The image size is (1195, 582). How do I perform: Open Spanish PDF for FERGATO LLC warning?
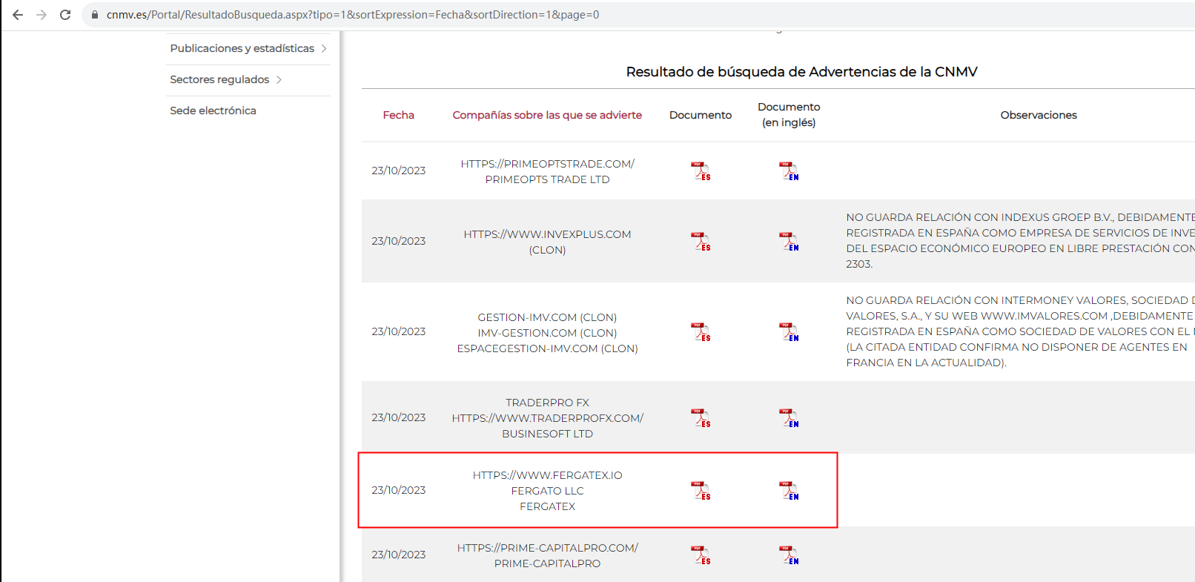pos(701,491)
